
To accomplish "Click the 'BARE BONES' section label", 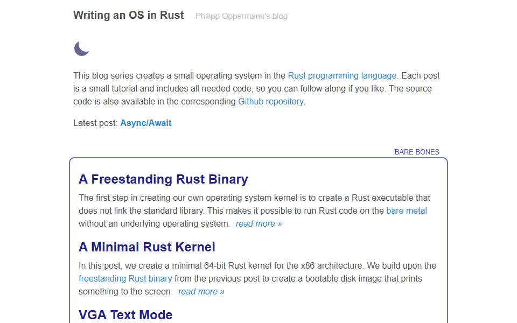I will [x=417, y=152].
